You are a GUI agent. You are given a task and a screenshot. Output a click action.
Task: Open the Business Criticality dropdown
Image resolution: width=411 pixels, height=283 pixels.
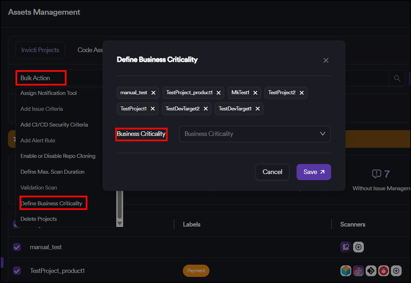click(254, 134)
